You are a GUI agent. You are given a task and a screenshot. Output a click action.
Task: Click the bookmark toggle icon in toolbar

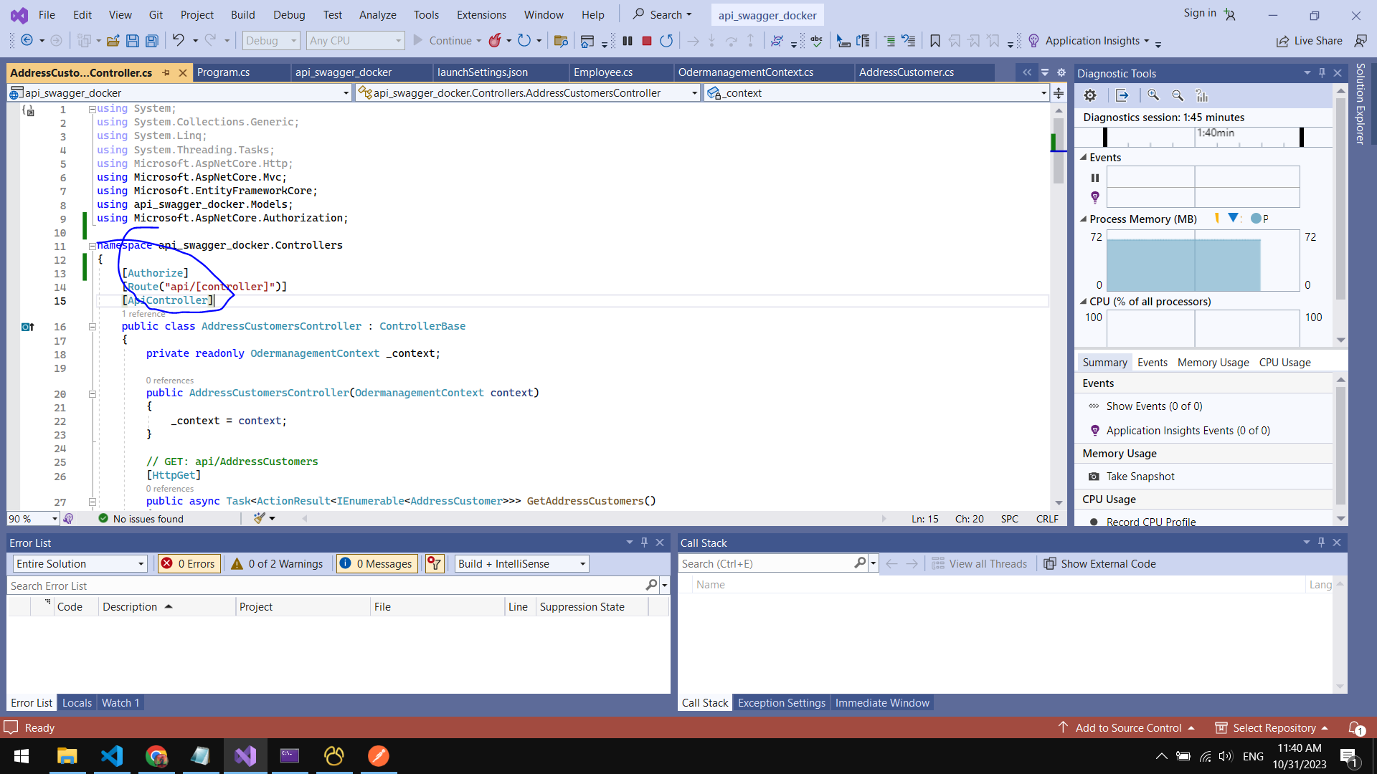pyautogui.click(x=934, y=41)
